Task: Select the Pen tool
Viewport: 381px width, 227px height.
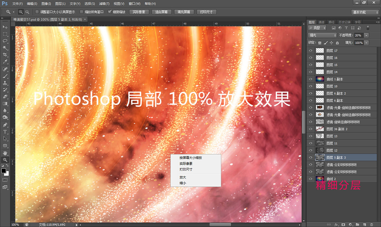Action: click(x=5, y=125)
